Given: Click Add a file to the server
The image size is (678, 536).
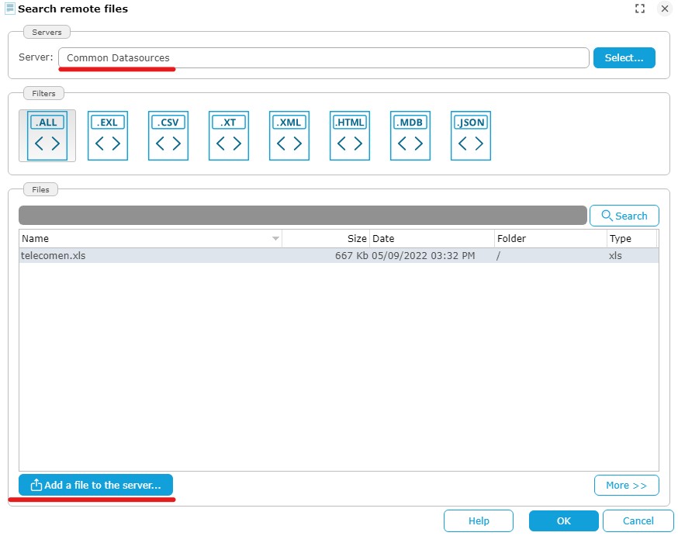Looking at the screenshot, I should 95,485.
